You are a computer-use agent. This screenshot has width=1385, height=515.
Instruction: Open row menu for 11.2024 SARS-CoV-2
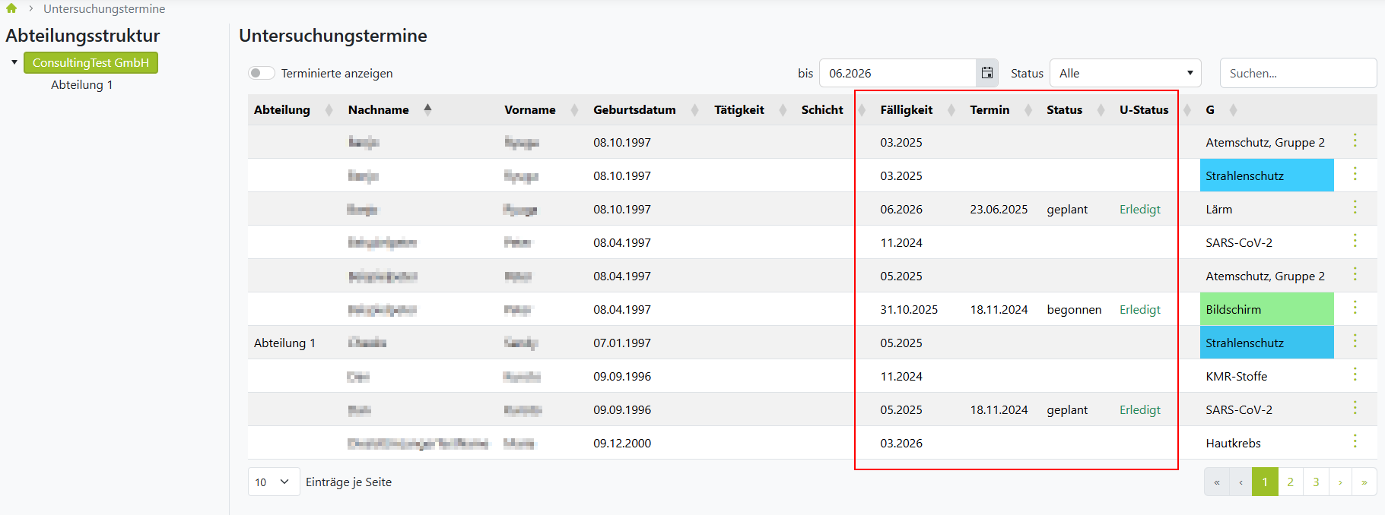1355,241
